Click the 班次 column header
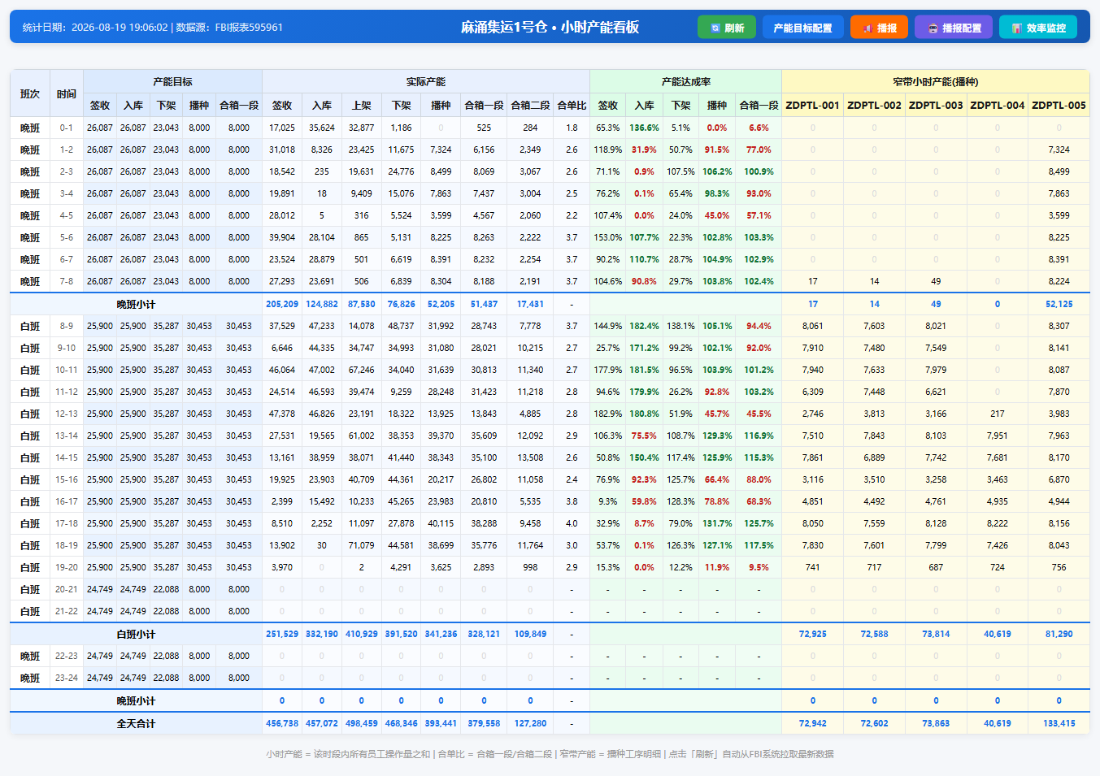 [x=30, y=93]
